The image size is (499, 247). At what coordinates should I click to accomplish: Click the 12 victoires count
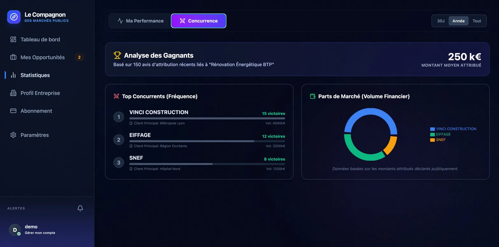(274, 137)
